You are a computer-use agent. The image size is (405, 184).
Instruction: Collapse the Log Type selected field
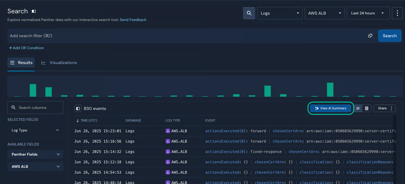coord(57,130)
